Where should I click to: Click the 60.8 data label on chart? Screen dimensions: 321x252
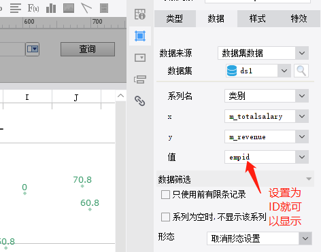[x=90, y=203]
